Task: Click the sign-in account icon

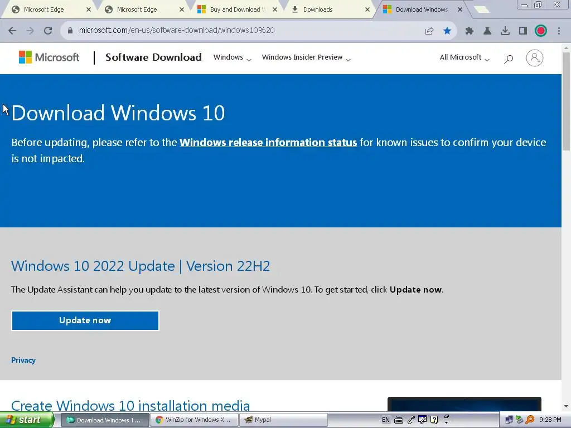Action: (535, 58)
